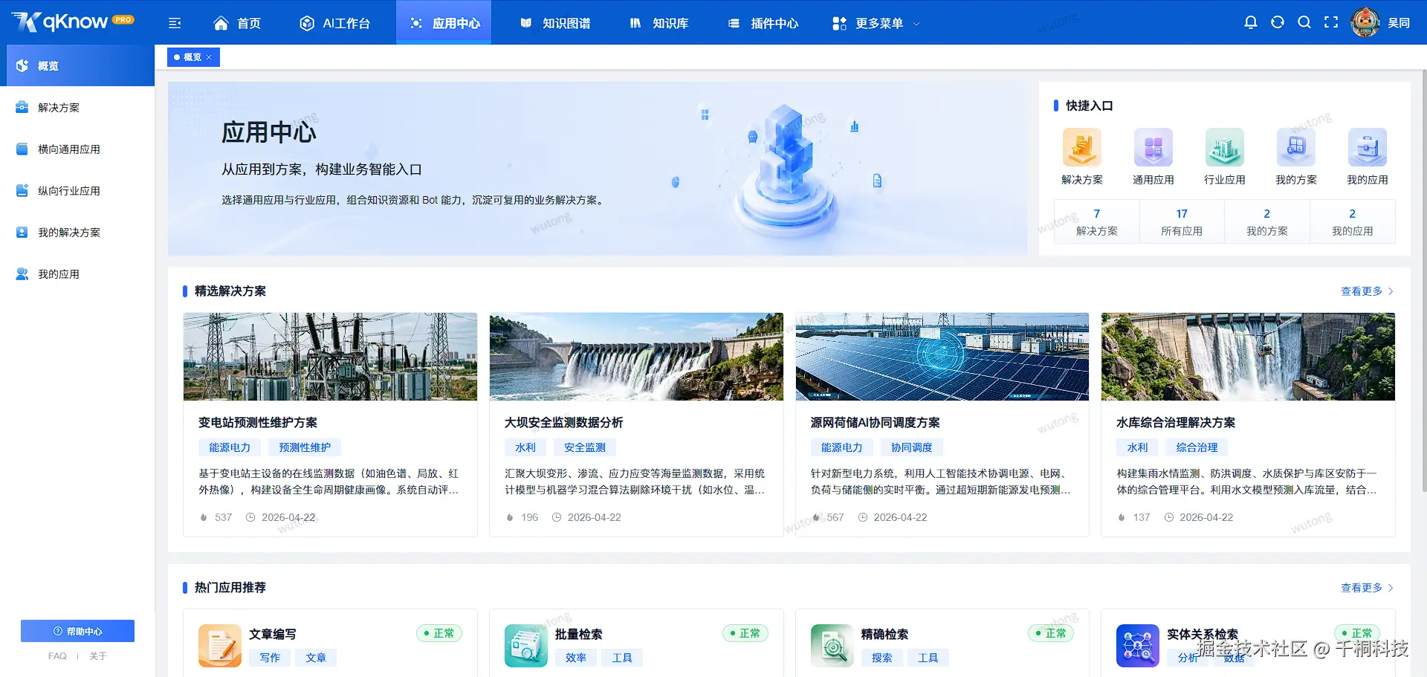Toggle fullscreen with the expand icon

pos(1331,22)
